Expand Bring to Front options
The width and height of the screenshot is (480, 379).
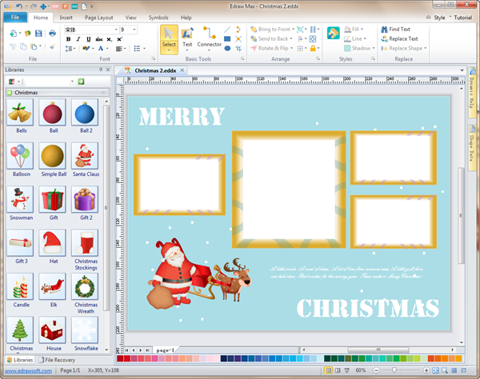293,30
